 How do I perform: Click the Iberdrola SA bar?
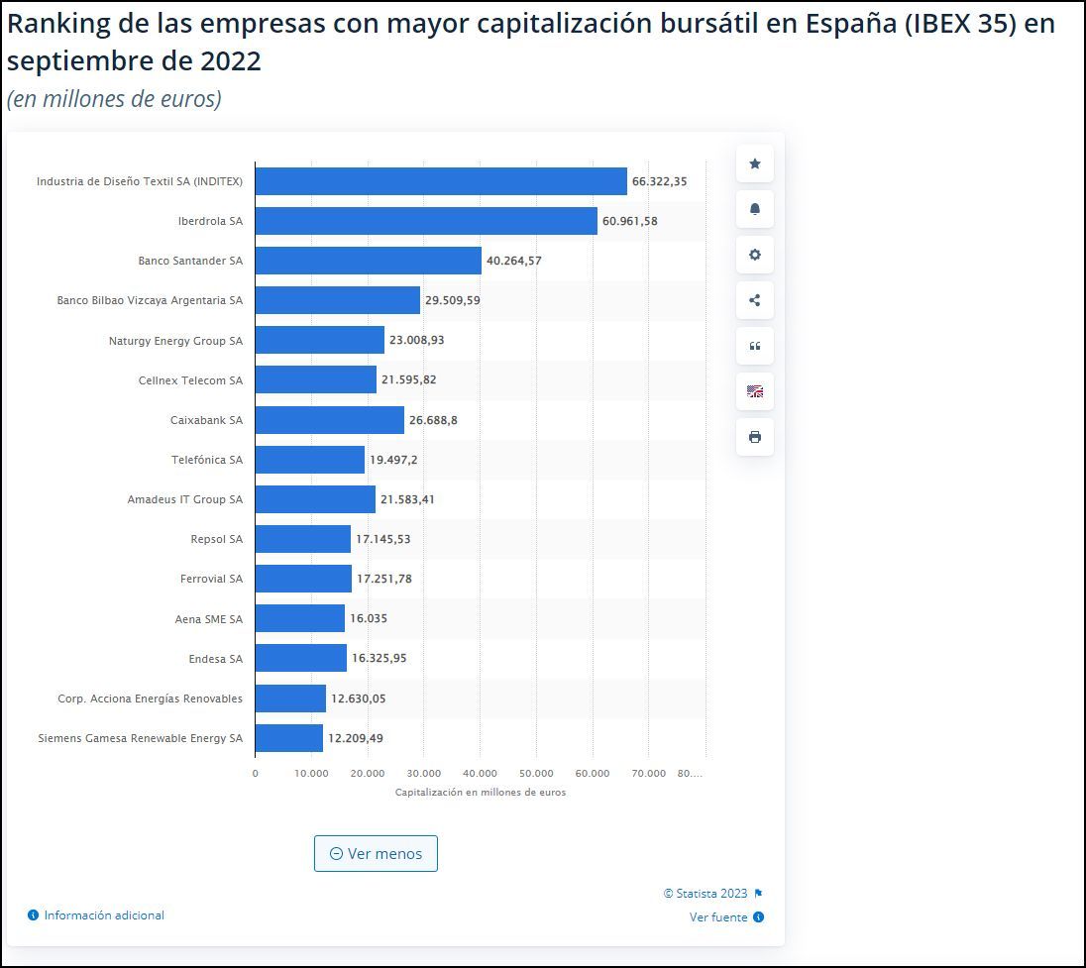(426, 221)
